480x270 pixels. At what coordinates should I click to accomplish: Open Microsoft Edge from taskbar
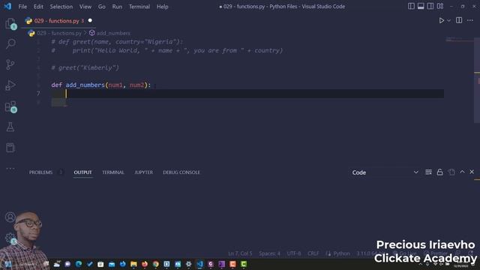(79, 264)
